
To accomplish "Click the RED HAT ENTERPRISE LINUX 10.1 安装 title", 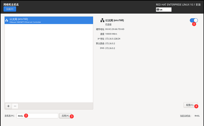I will (178, 5).
